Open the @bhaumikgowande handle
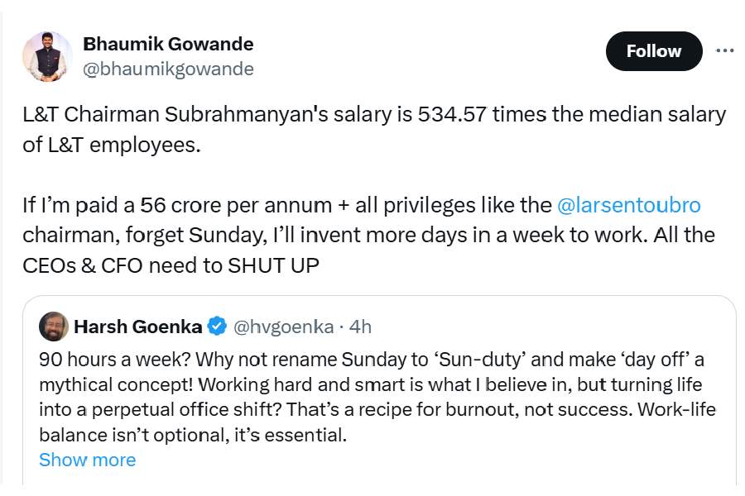Image resolution: width=745 pixels, height=496 pixels. pyautogui.click(x=168, y=69)
